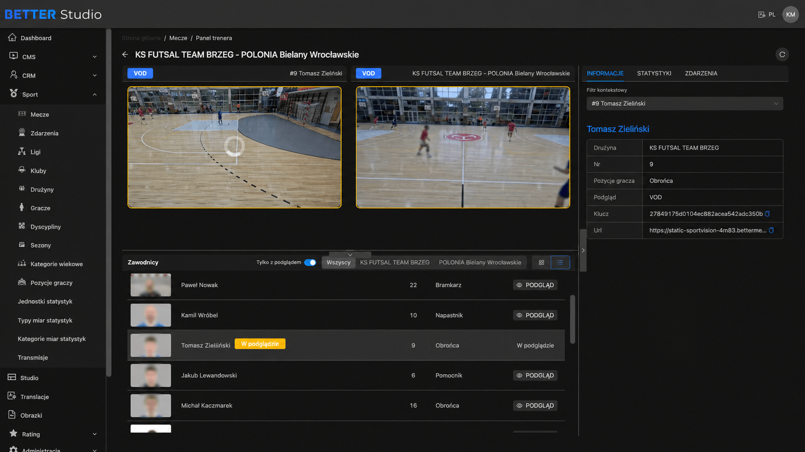Preview Michał Kaczmarek with Podgląd

pyautogui.click(x=535, y=406)
